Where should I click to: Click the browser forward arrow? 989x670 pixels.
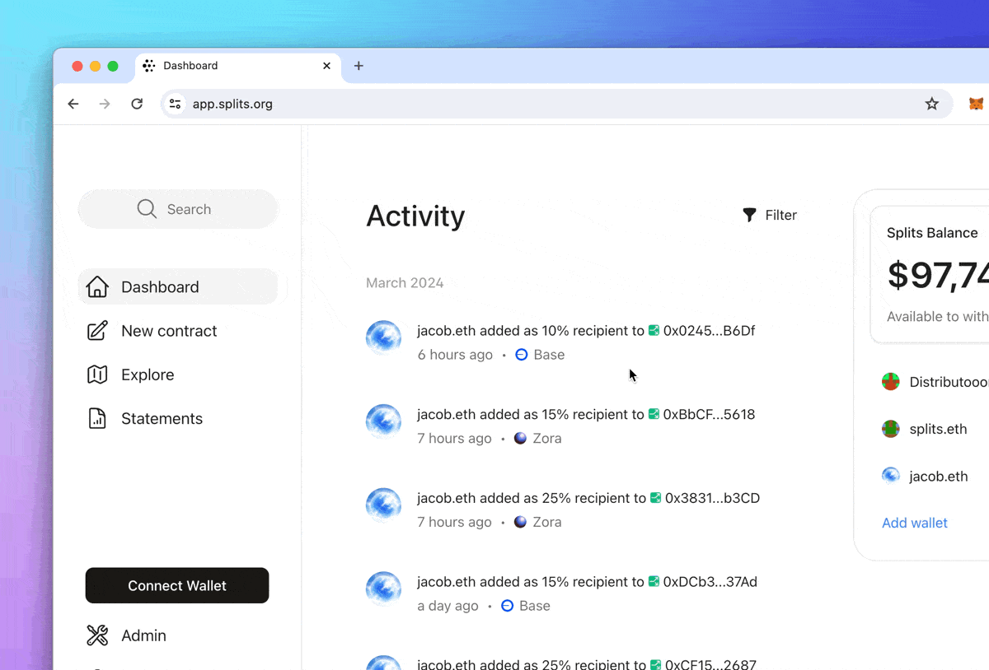tap(105, 104)
